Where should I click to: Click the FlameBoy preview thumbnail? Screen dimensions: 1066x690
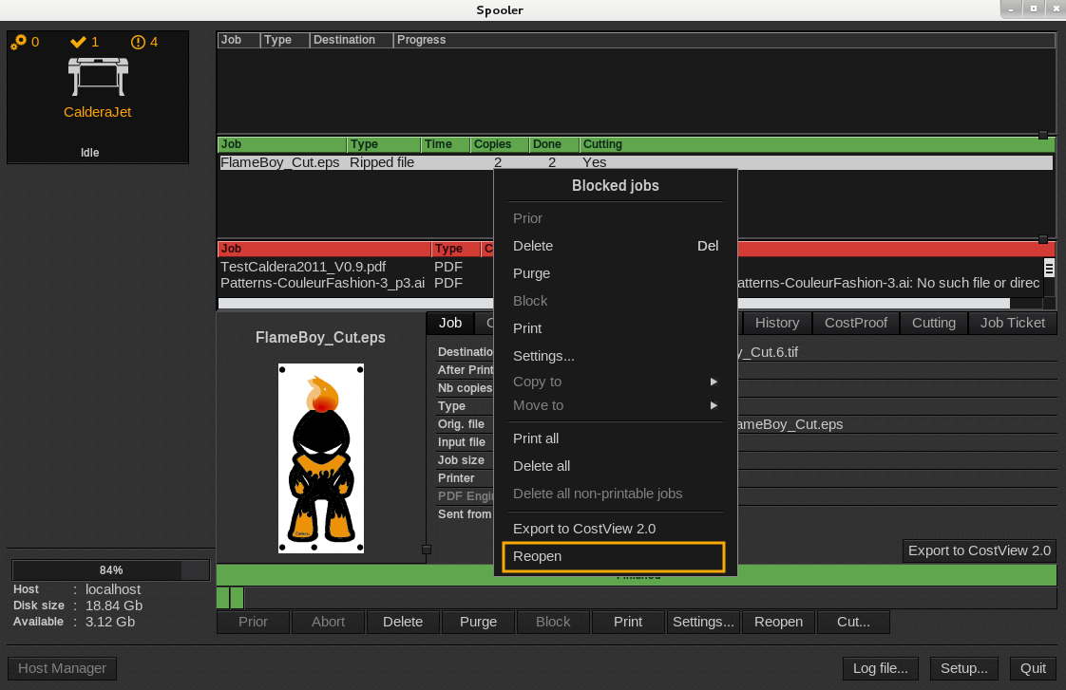tap(321, 458)
